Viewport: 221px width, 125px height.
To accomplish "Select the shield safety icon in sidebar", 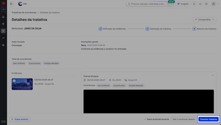I will (x=3, y=31).
